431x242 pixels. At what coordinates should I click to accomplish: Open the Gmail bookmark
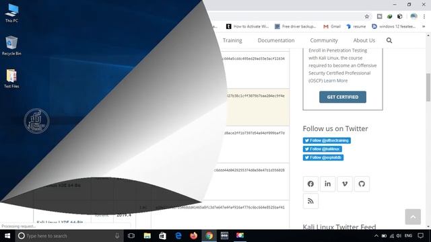(x=332, y=26)
